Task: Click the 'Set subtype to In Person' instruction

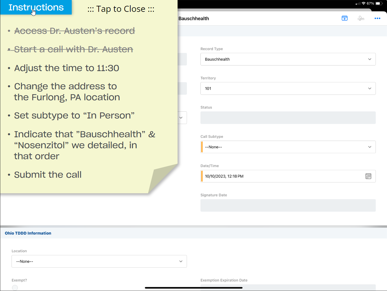Action: tap(74, 116)
